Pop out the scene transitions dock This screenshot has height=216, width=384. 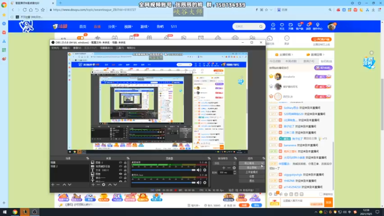(x=235, y=158)
